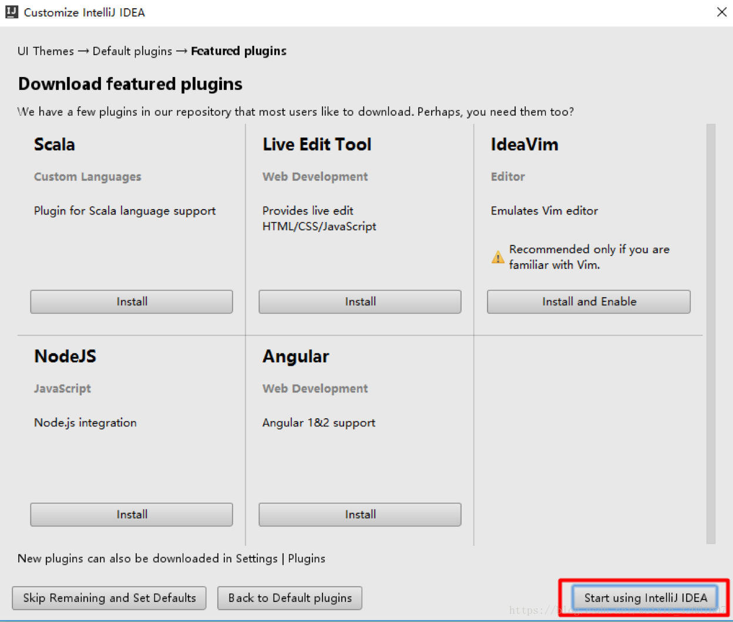Click 'Angular 1&2 support' description
Screen dimensions: 733x622
(x=318, y=423)
